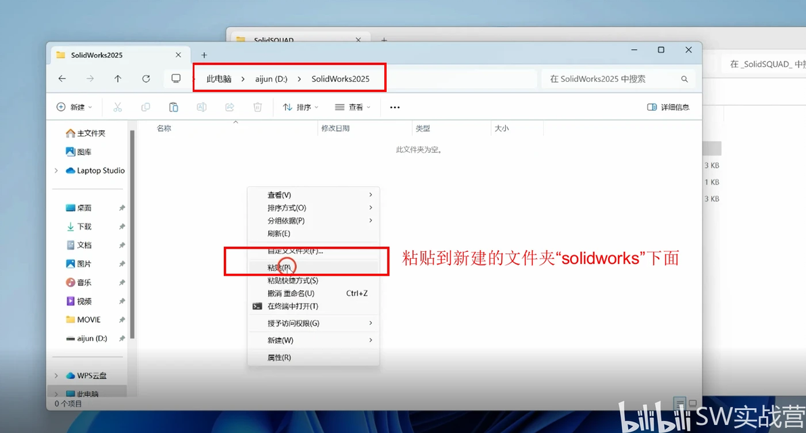The height and width of the screenshot is (433, 806).
Task: Open 新建(W) submenu in context menu
Action: (x=314, y=340)
